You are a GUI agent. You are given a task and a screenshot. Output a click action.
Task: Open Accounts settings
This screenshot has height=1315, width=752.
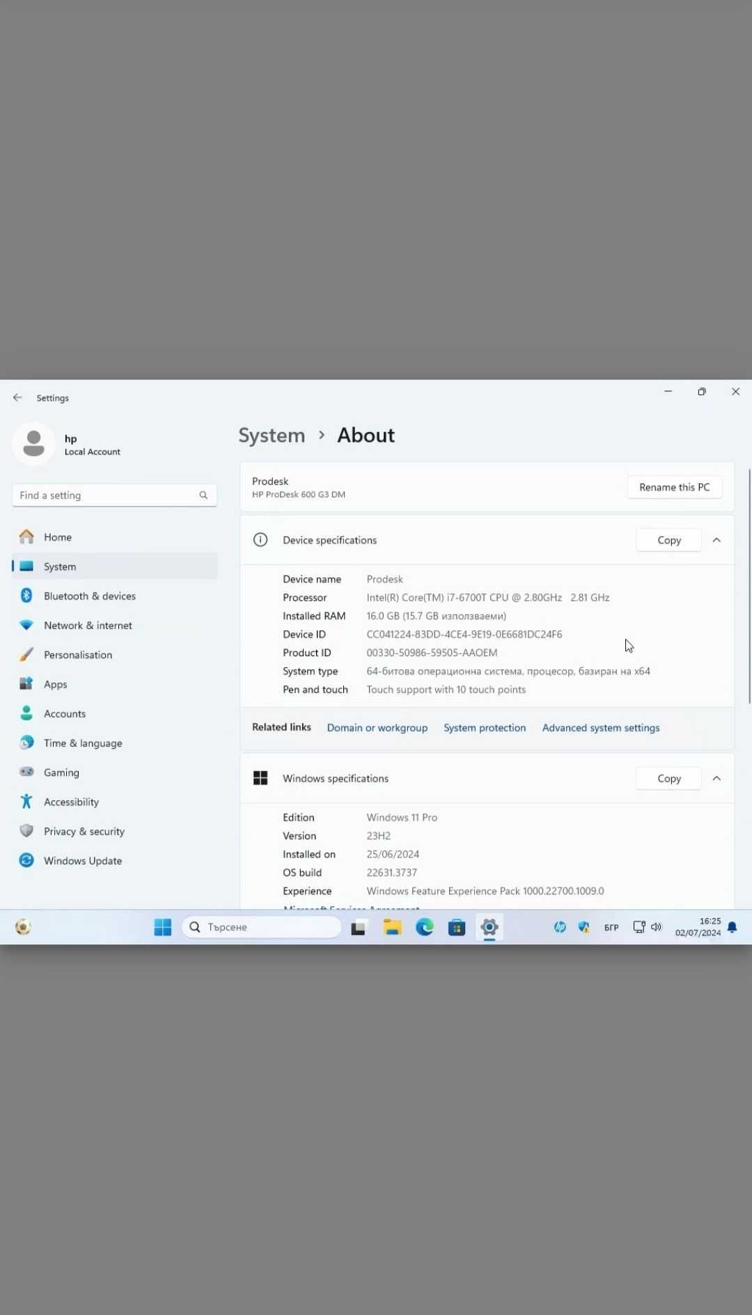115,714
